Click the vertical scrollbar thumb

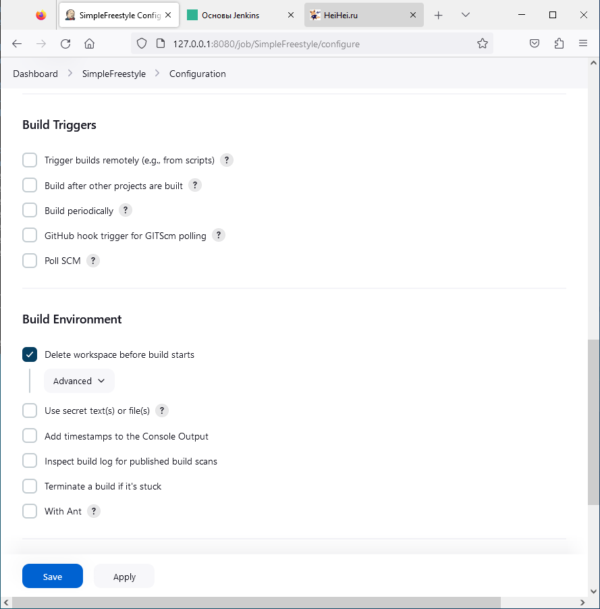(x=593, y=422)
